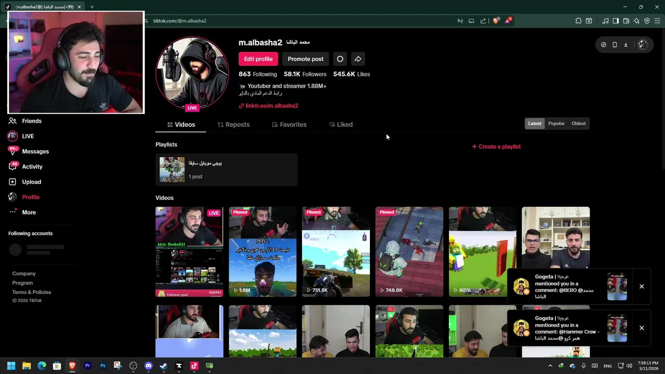Click the share page icon in address bar
Image resolution: width=665 pixels, height=374 pixels.
(x=483, y=21)
